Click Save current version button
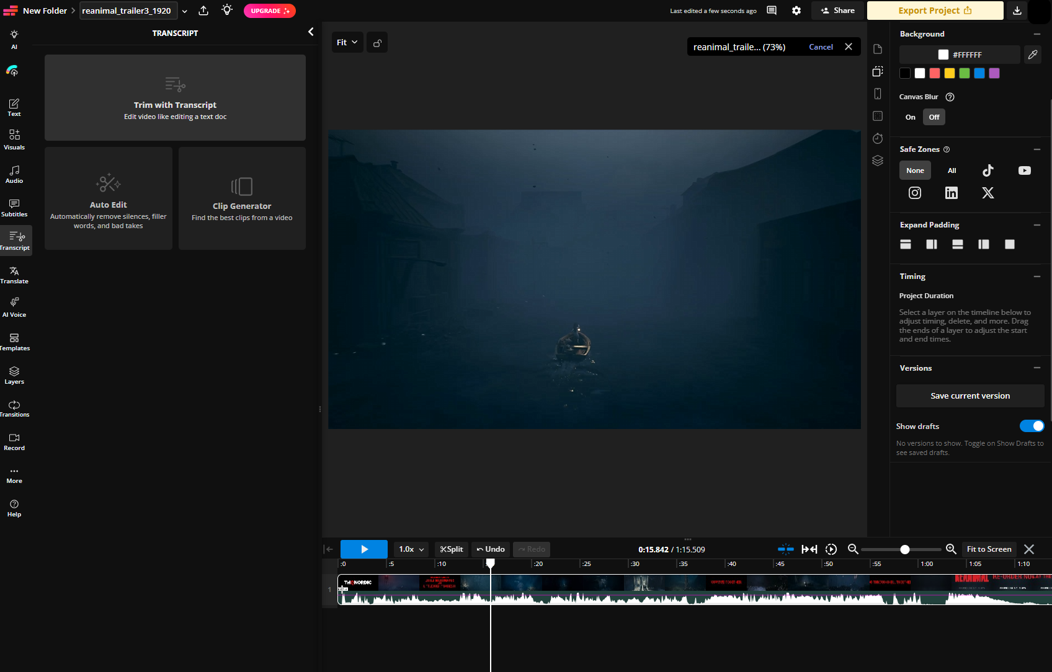 (970, 396)
